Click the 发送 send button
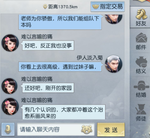This screenshot has height=138, width=150. [111, 130]
